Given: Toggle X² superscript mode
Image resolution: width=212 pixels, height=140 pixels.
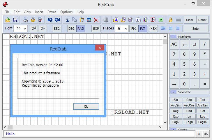Looking at the screenshot, I should (x=34, y=29).
